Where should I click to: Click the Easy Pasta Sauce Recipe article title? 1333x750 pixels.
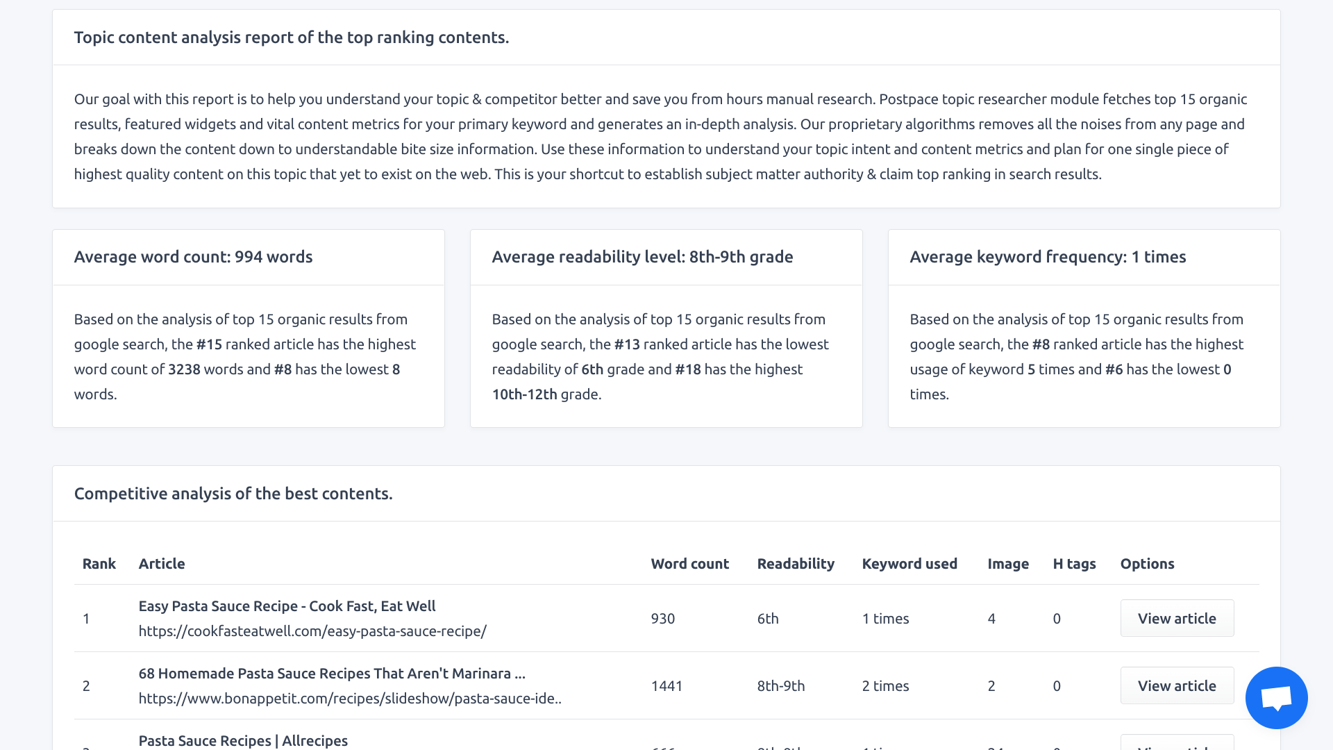point(287,606)
